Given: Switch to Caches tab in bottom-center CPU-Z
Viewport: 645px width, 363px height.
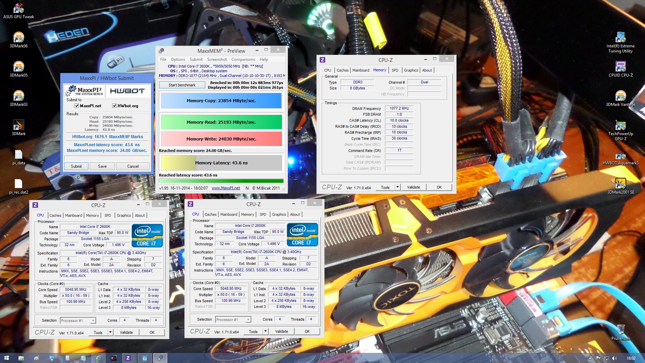Looking at the screenshot, I should click(x=211, y=214).
